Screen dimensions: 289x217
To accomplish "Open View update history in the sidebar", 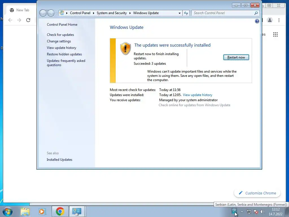I will [61, 47].
